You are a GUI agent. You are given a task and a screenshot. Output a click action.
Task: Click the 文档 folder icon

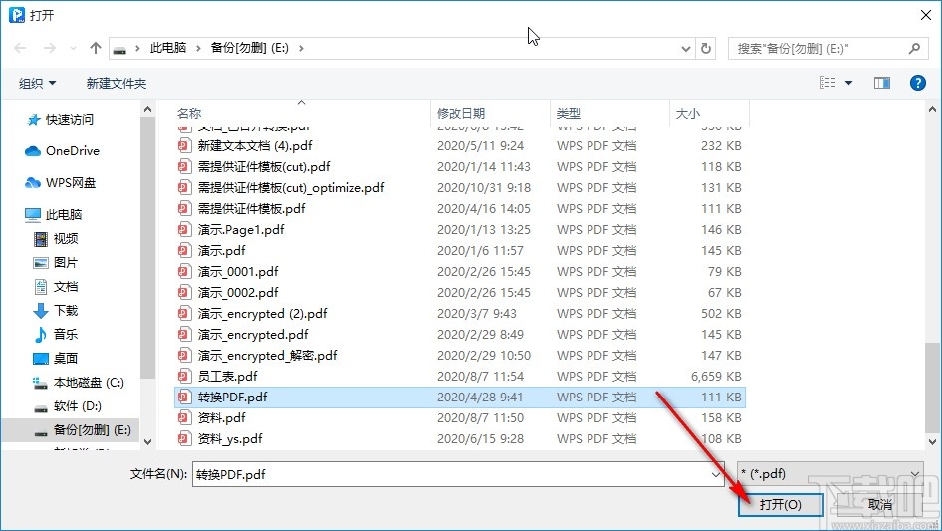pos(40,287)
